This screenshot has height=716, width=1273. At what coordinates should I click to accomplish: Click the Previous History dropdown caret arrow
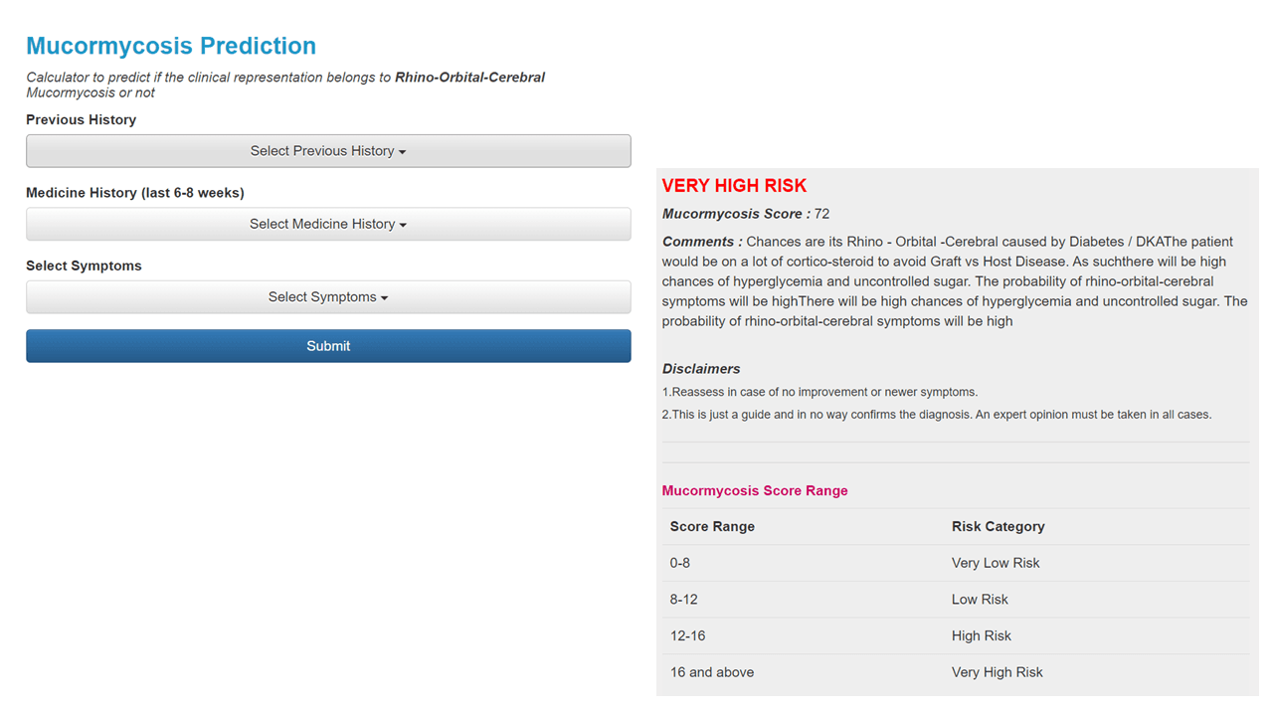[402, 151]
